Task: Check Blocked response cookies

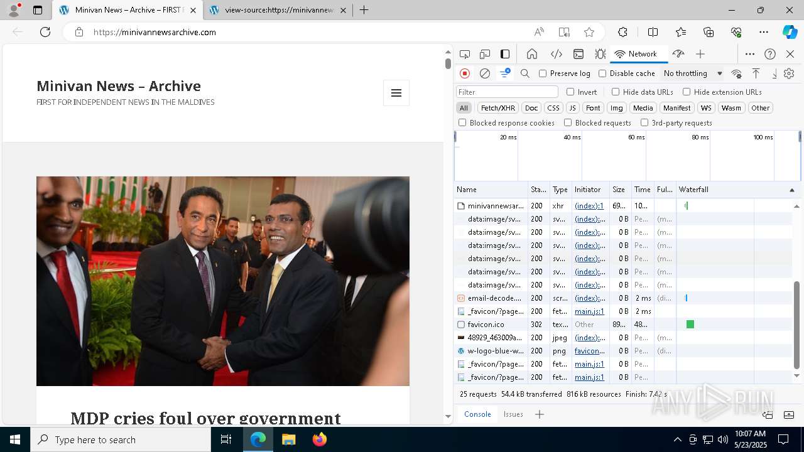Action: (462, 123)
